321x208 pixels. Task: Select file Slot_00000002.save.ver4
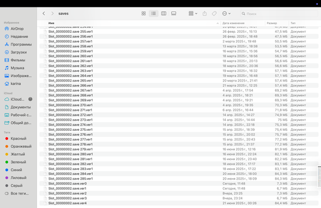point(179,203)
